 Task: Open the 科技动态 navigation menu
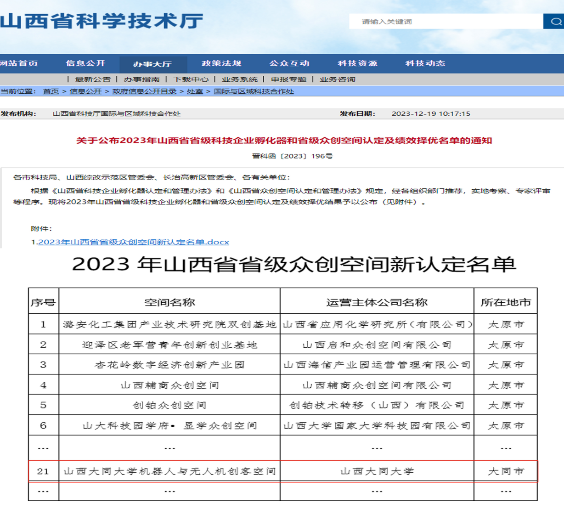point(425,63)
